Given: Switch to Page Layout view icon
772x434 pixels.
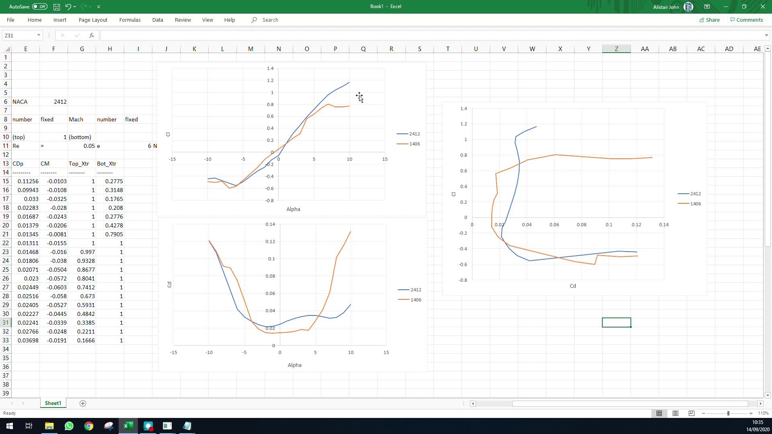Looking at the screenshot, I should [675, 413].
